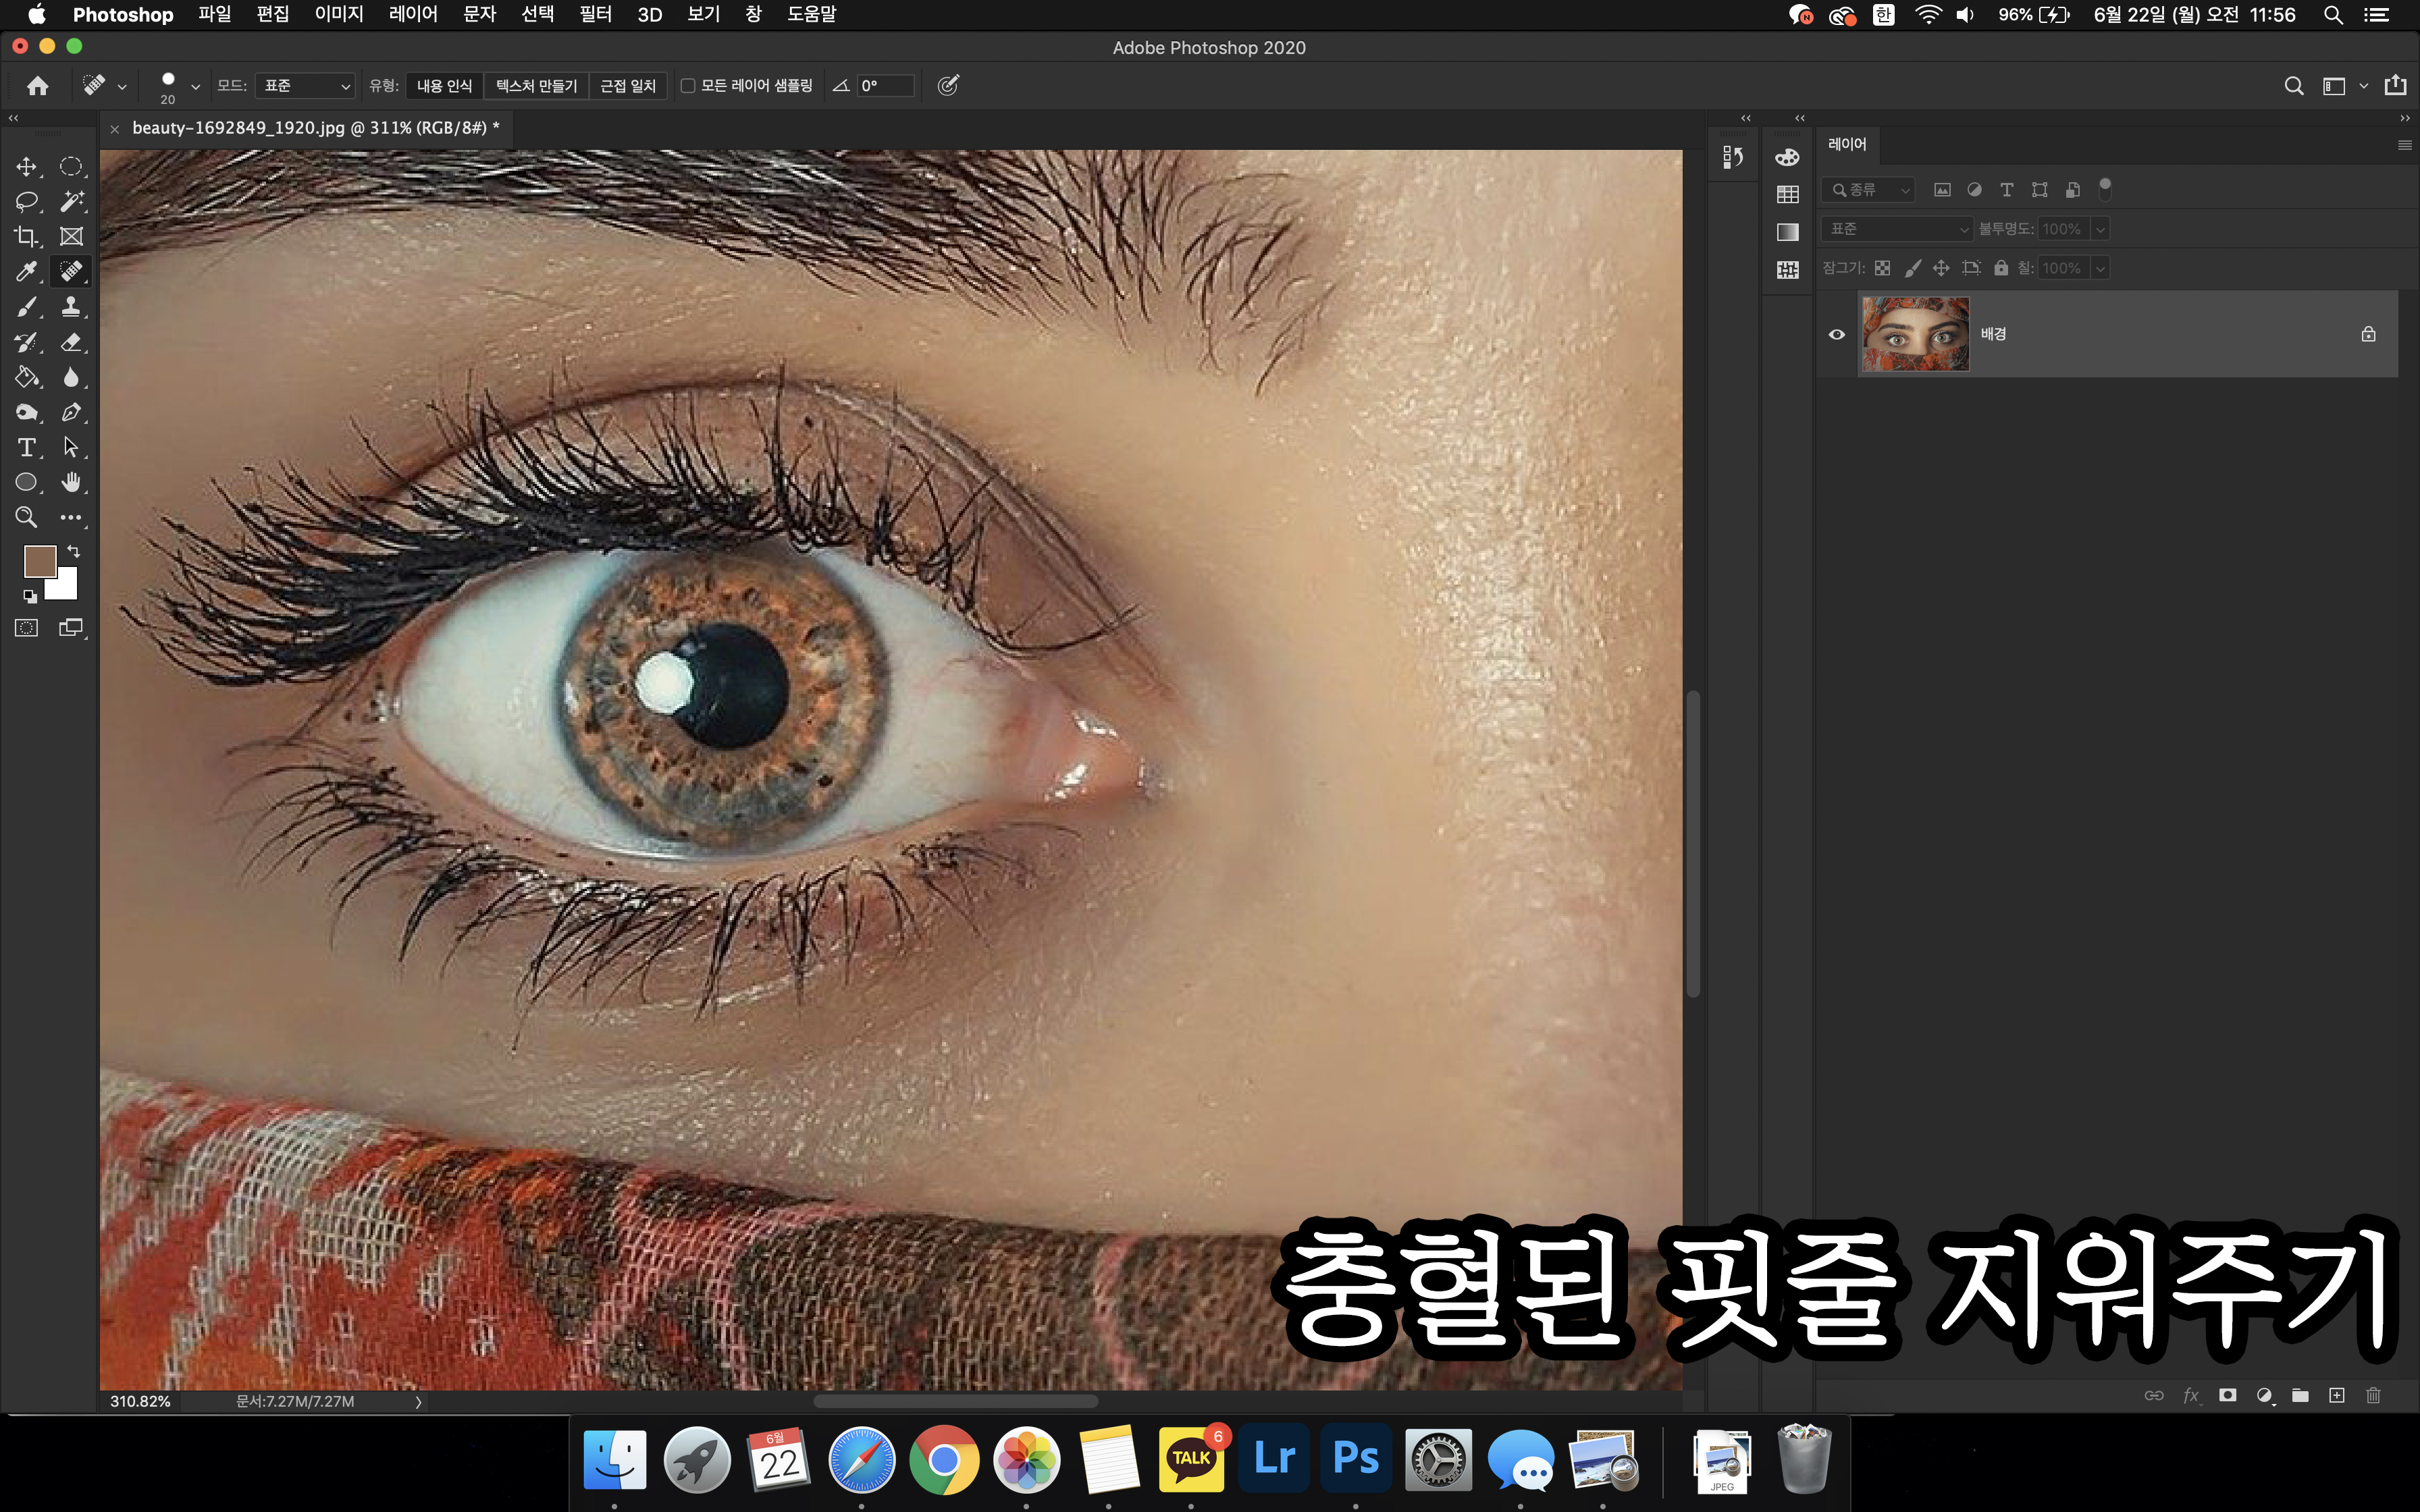Select the Lasso tool
Viewport: 2420px width, 1512px height.
26,201
